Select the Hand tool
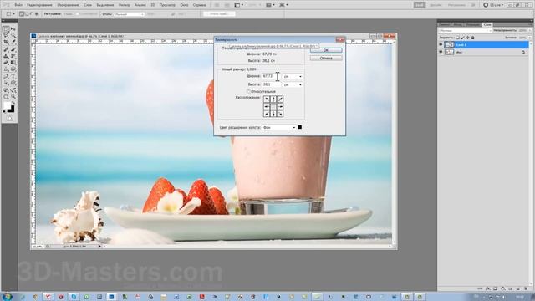The width and height of the screenshot is (535, 301). point(6,97)
